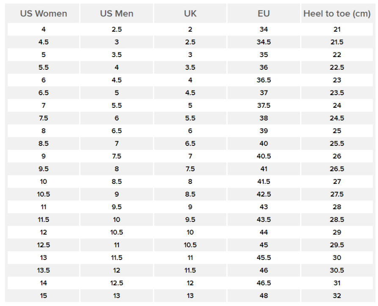378x306 pixels.
Task: Click the Heel to toe (cm) header
Action: click(x=337, y=14)
